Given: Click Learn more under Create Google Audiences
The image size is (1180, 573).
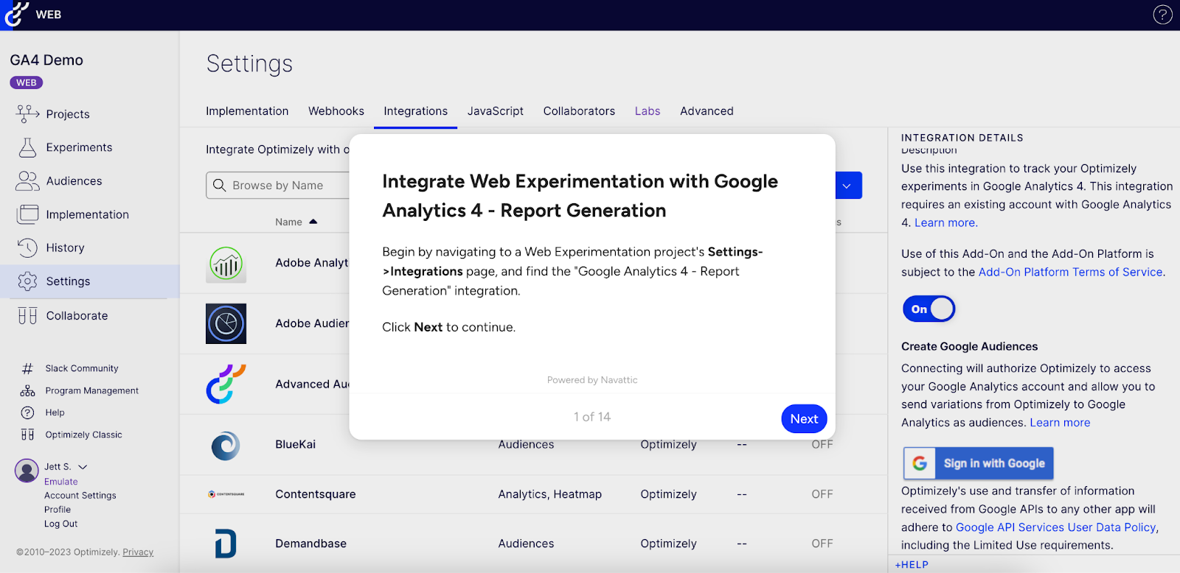Looking at the screenshot, I should [1060, 423].
